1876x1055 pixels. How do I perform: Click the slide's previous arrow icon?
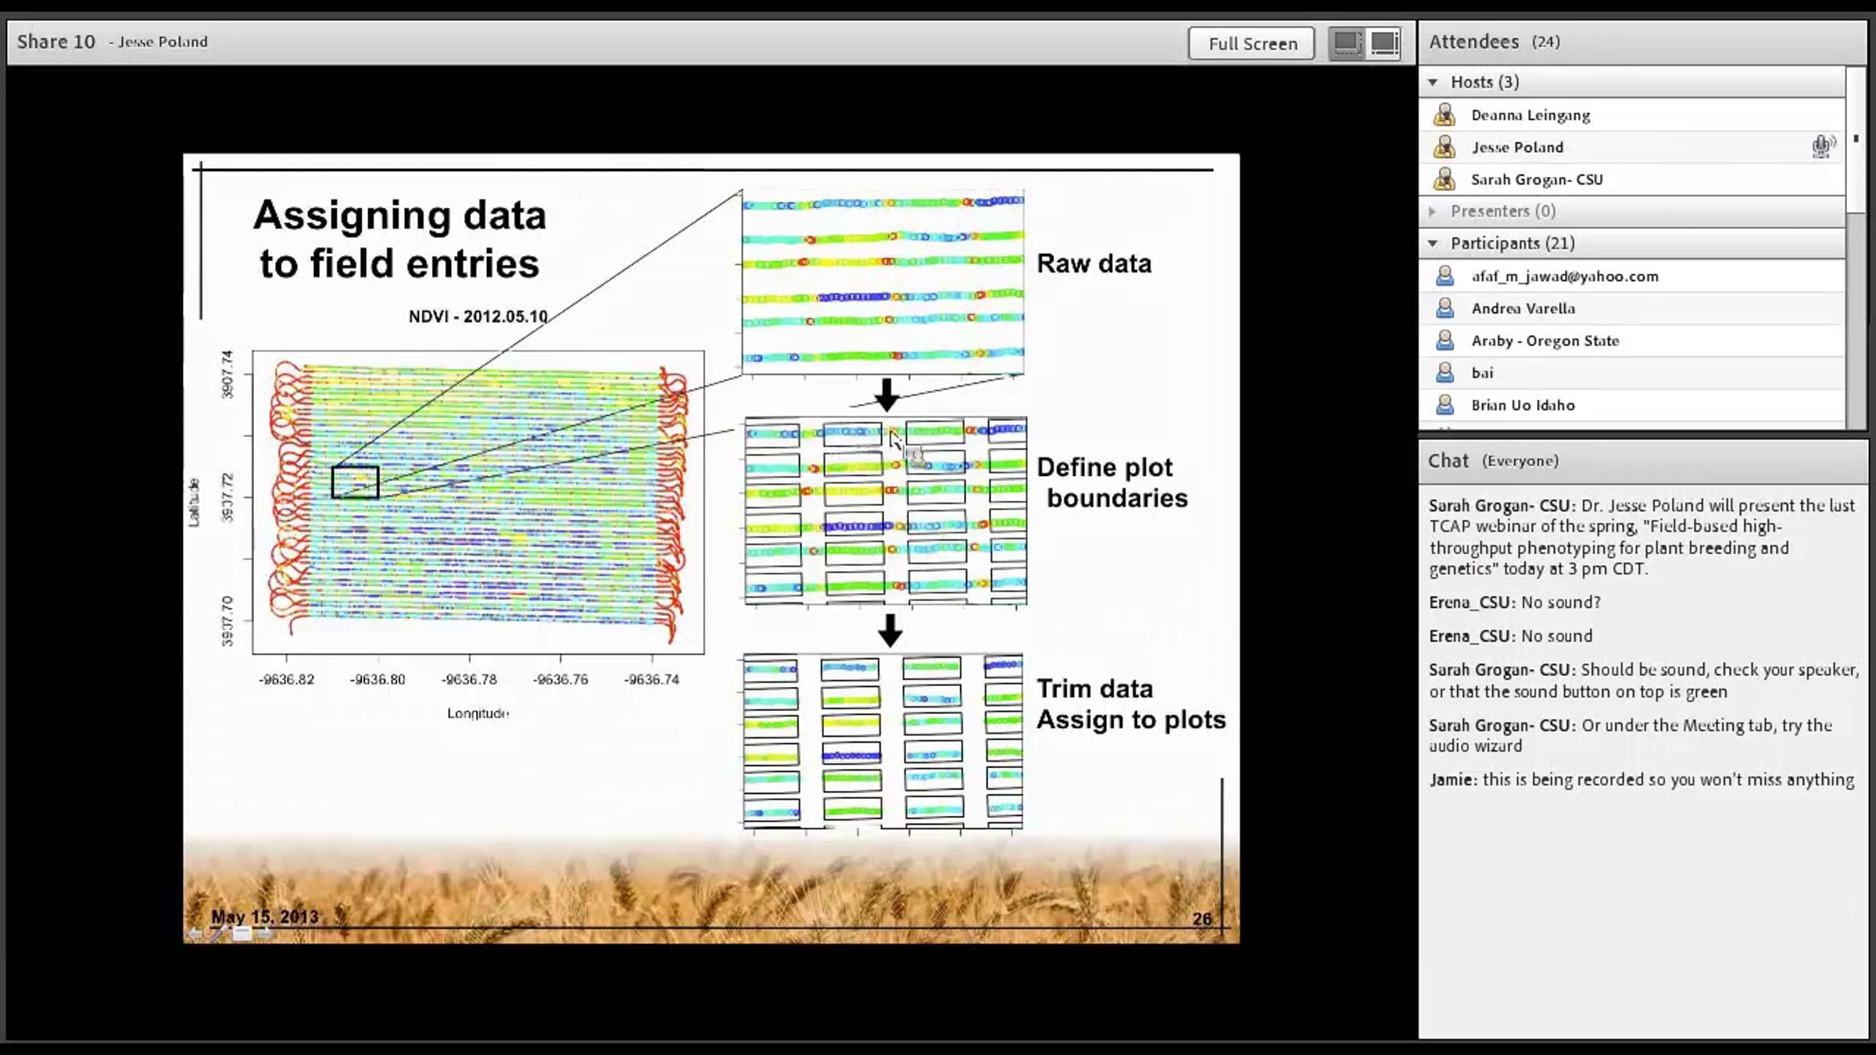(x=195, y=933)
